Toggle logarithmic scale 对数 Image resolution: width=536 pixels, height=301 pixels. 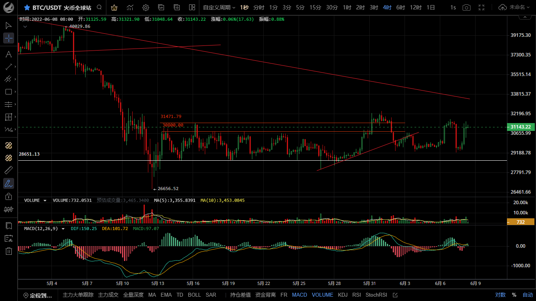click(x=500, y=295)
